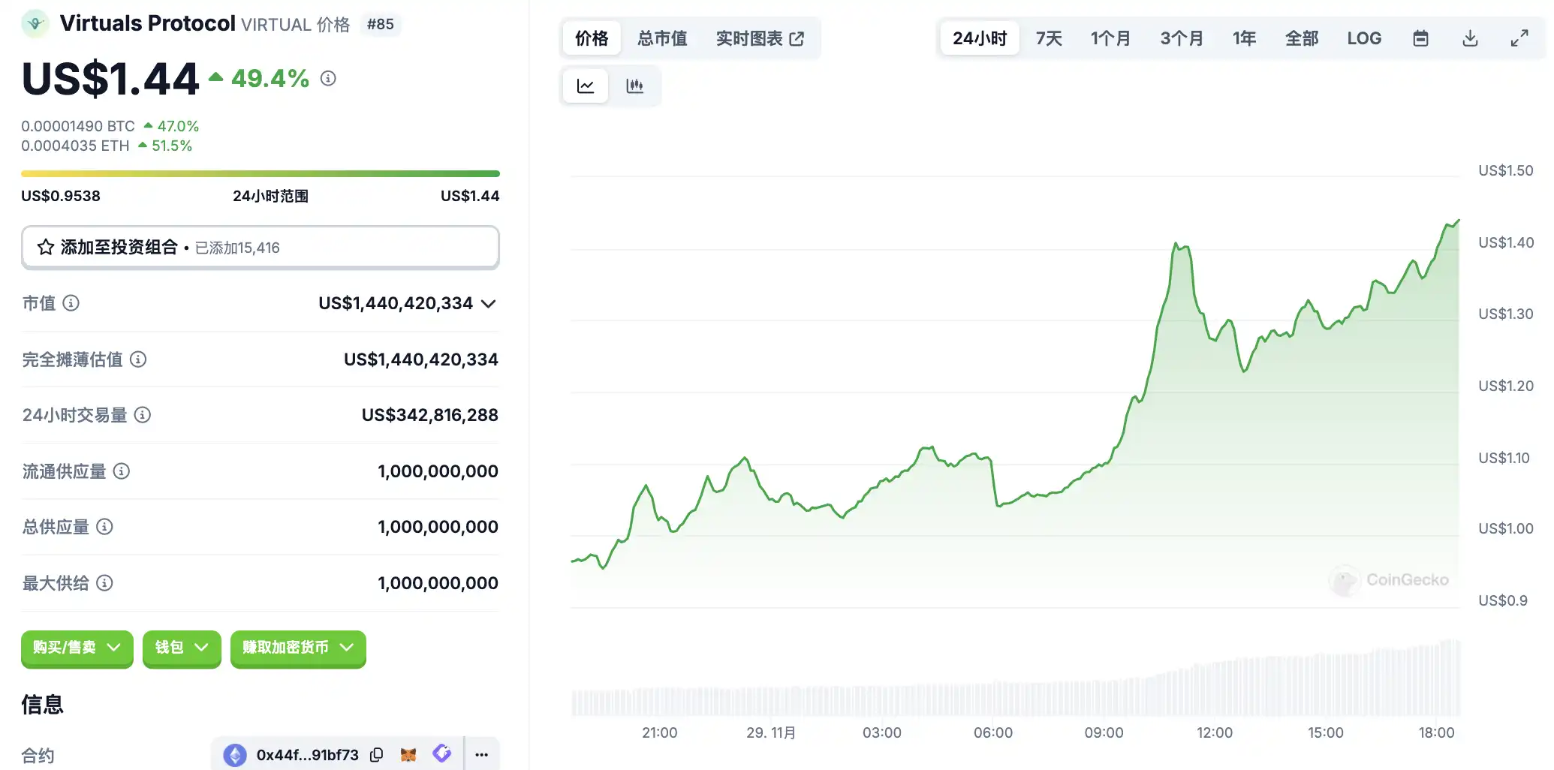1554x770 pixels.
Task: Download the chart data
Action: click(x=1470, y=38)
